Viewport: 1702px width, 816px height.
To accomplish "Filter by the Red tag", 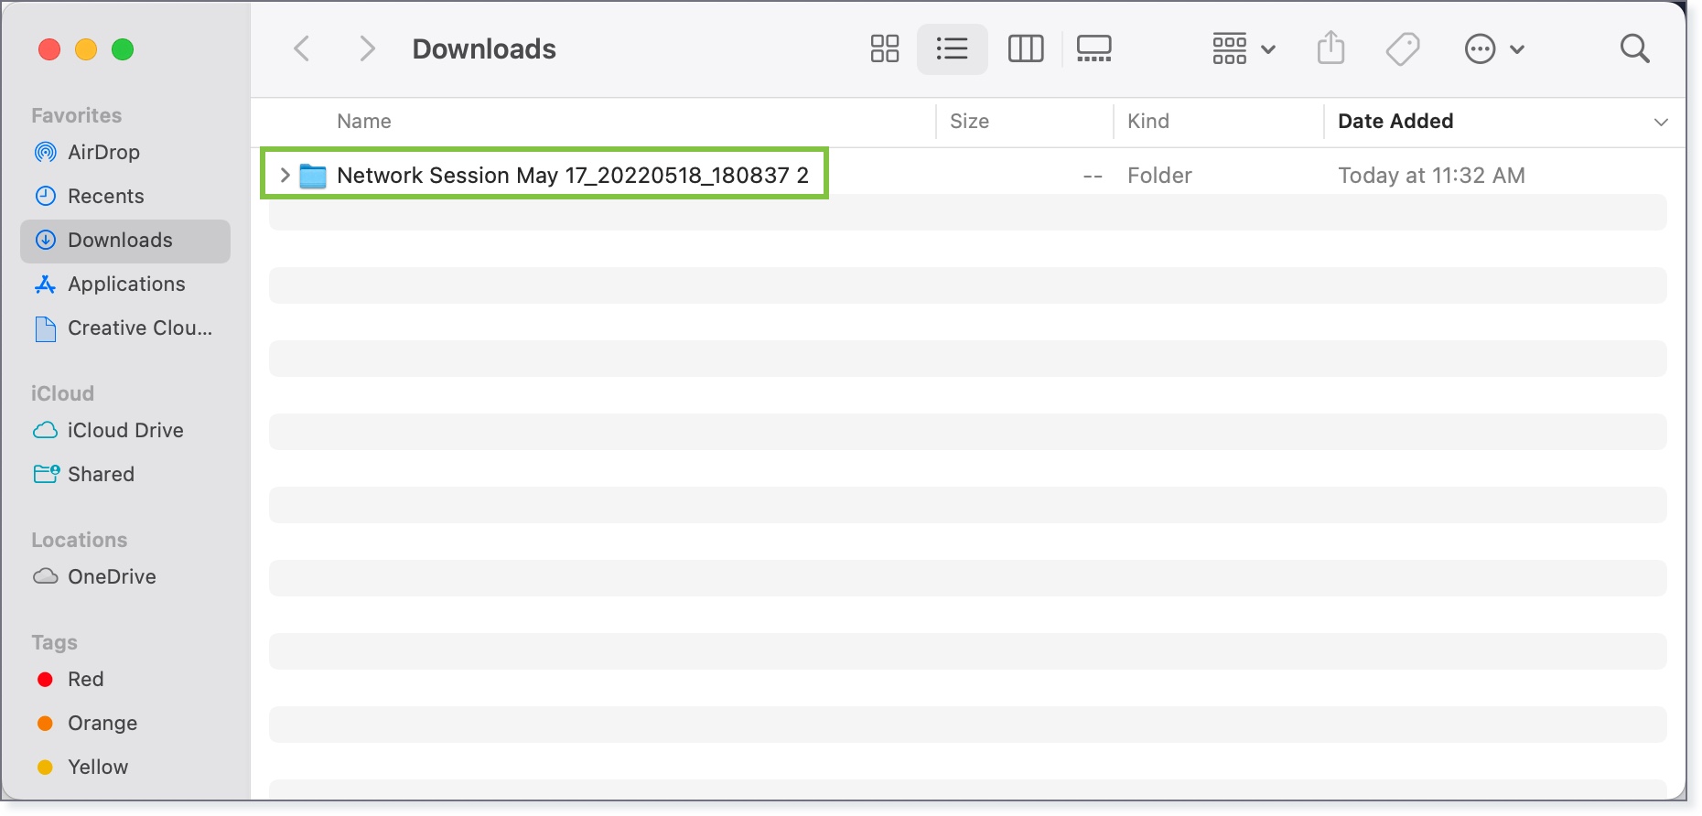I will tap(85, 679).
